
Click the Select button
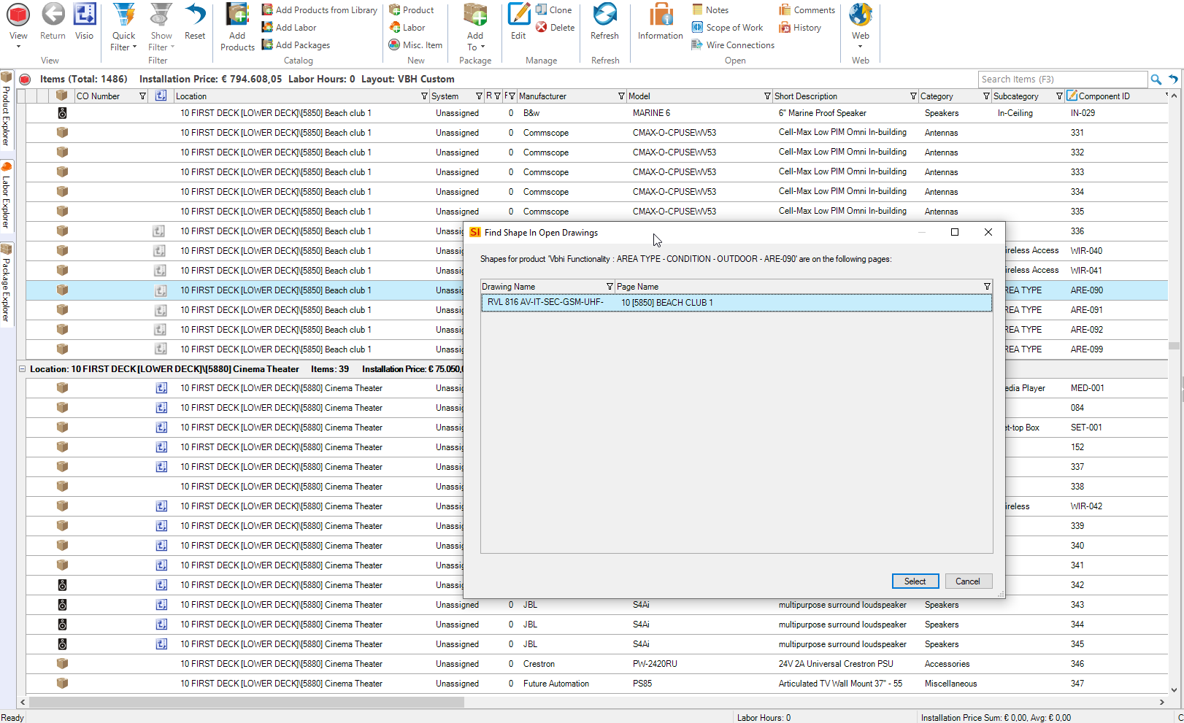915,581
